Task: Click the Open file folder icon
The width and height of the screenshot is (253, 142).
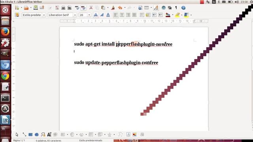Action: (x=26, y=8)
